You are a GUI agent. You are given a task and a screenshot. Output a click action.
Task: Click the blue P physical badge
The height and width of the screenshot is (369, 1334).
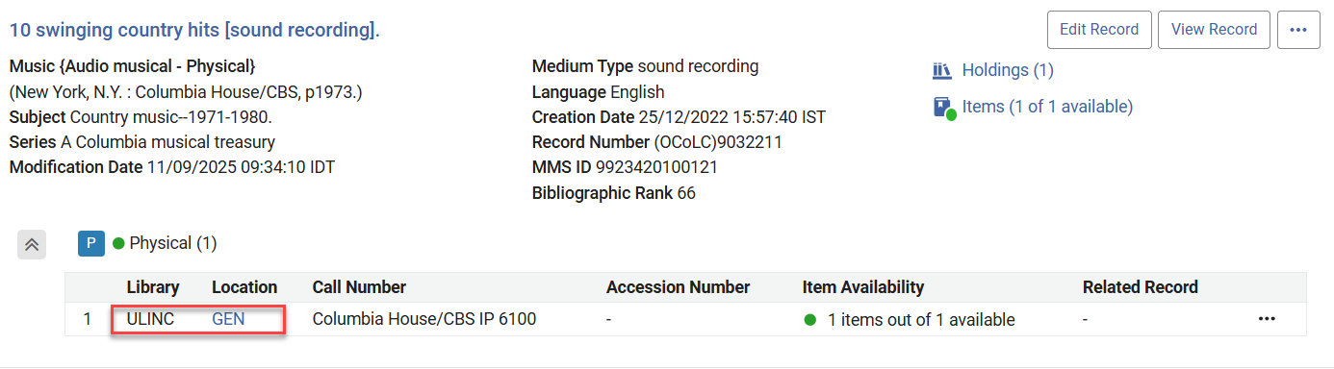(90, 243)
